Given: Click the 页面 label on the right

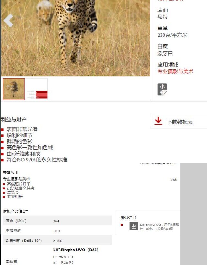Looking at the screenshot, I should point(174,179).
